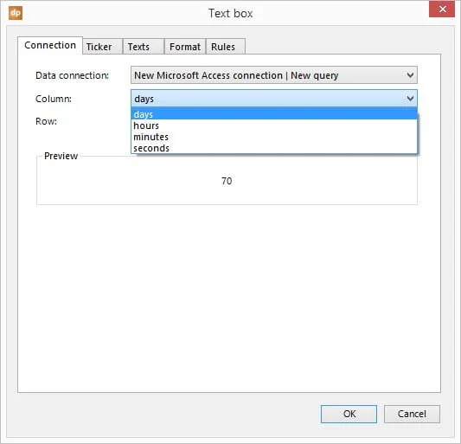
Task: Confirm with the OK button
Action: click(x=349, y=414)
